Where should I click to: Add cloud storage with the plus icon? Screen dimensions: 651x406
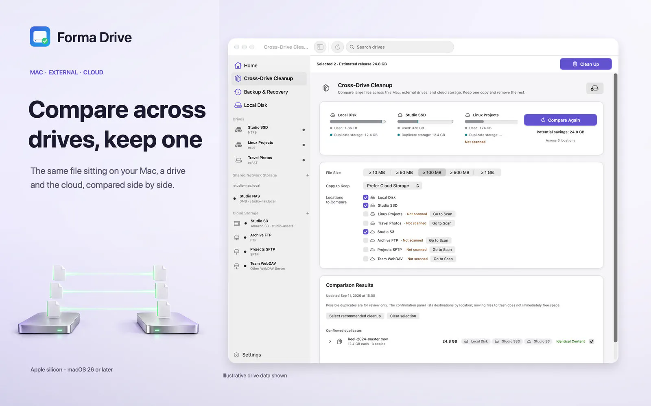[308, 213]
